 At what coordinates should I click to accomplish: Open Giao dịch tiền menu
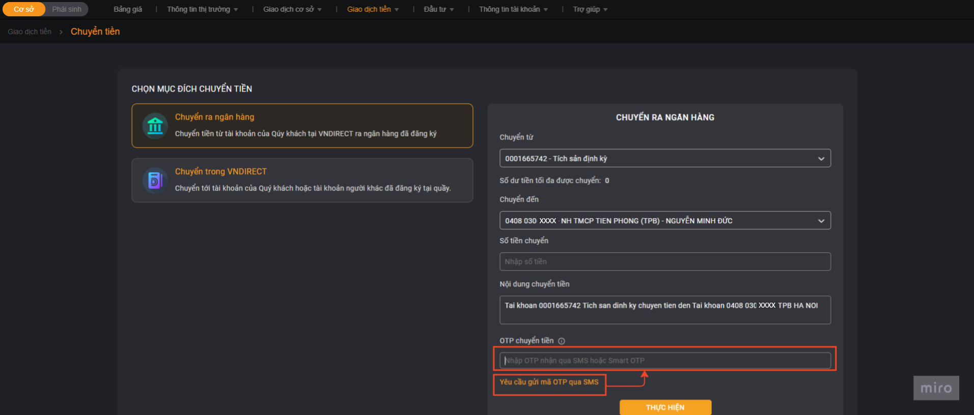[x=373, y=9]
